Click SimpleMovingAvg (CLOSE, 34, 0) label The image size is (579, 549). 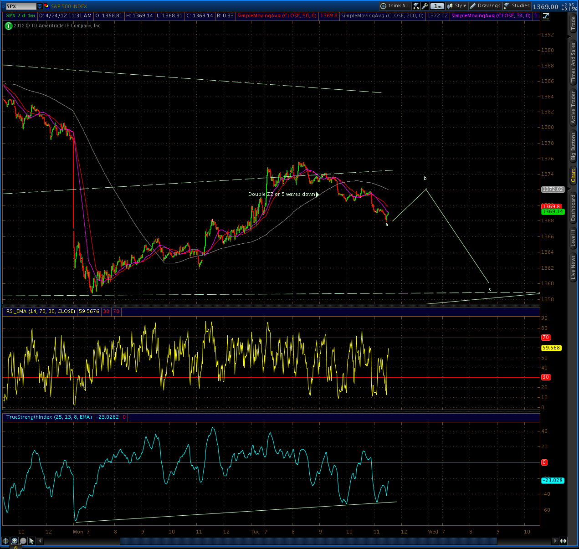[491, 15]
